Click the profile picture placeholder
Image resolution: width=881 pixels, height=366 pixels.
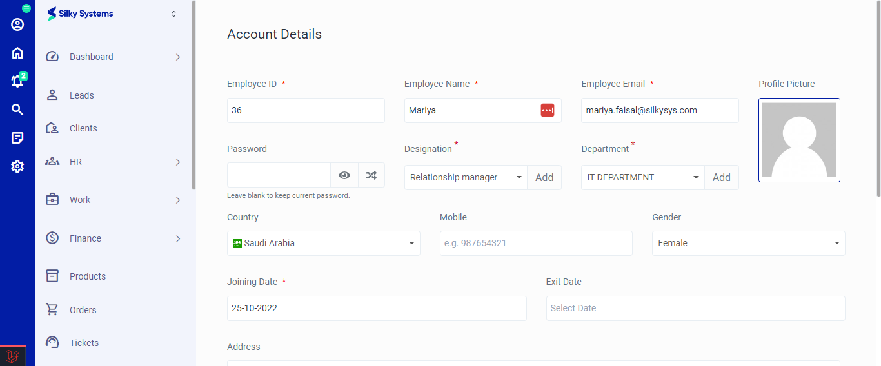coord(799,140)
